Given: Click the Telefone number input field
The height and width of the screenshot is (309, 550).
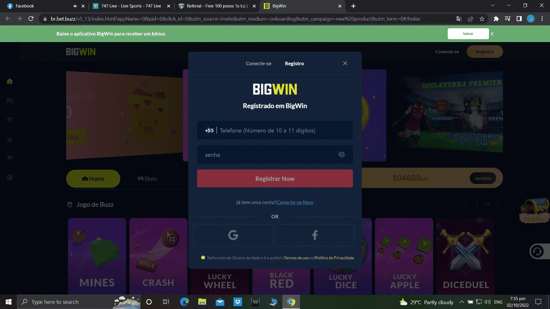Looking at the screenshot, I should (284, 130).
